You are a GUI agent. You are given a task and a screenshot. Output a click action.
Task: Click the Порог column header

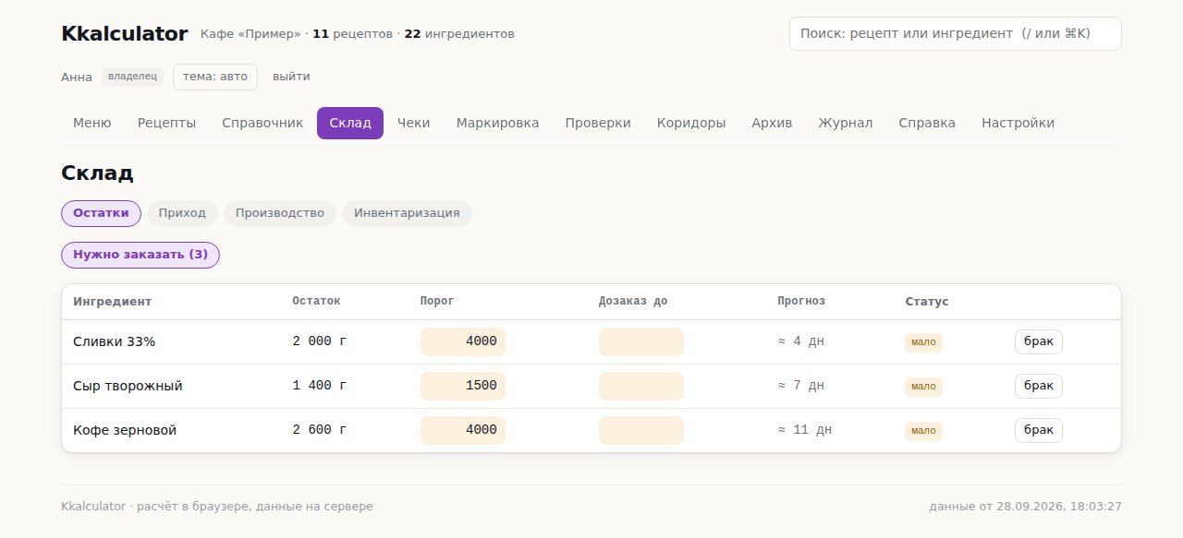(x=437, y=301)
